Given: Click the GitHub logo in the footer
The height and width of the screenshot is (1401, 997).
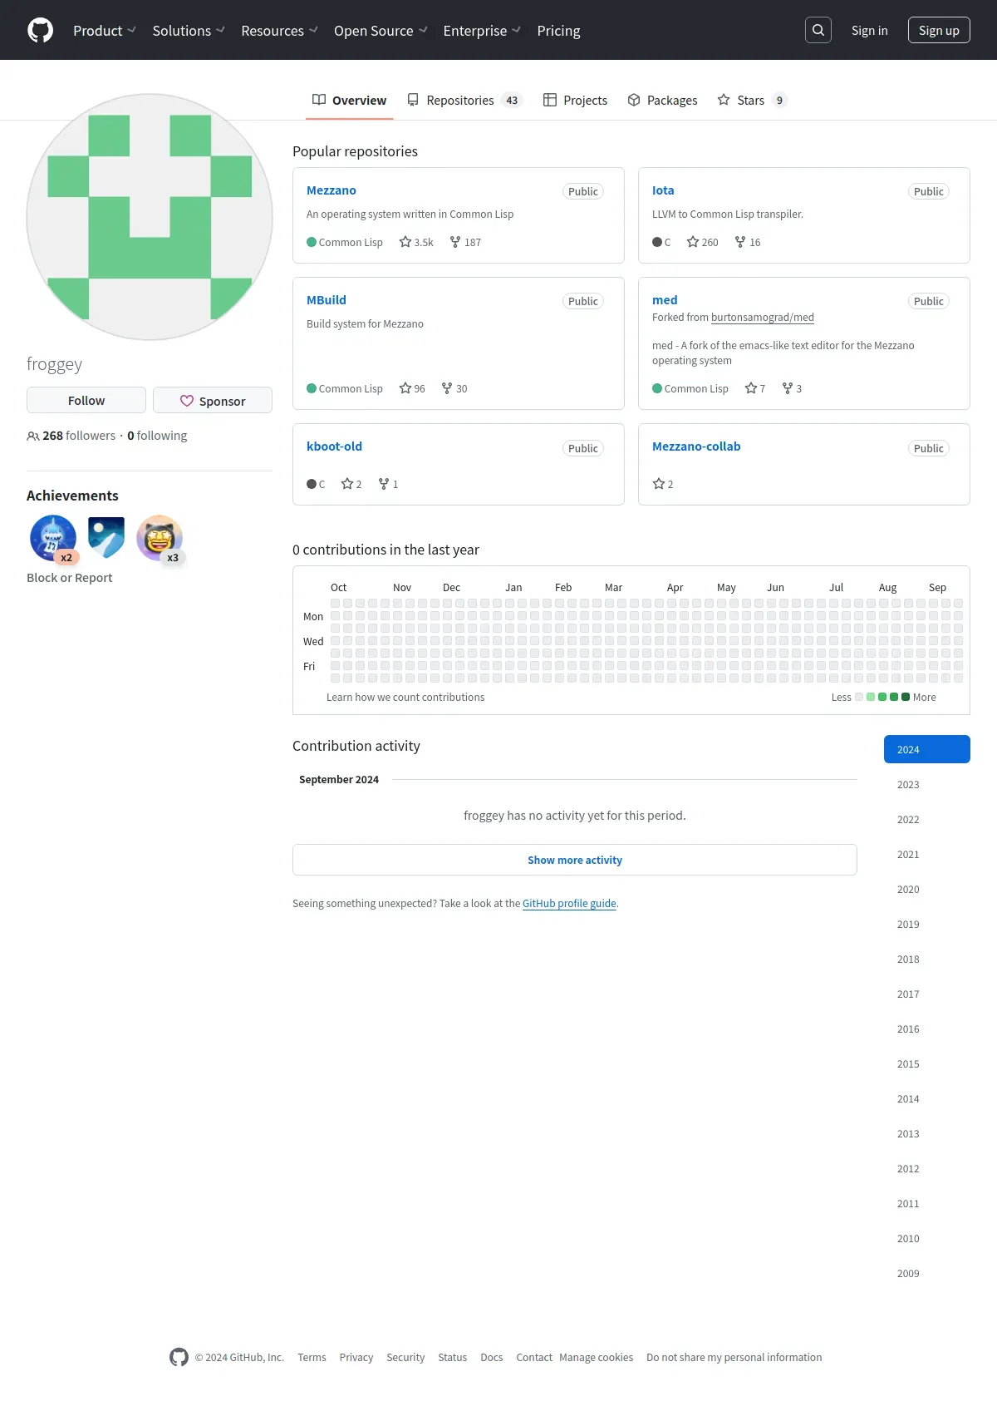Looking at the screenshot, I should pyautogui.click(x=179, y=1357).
